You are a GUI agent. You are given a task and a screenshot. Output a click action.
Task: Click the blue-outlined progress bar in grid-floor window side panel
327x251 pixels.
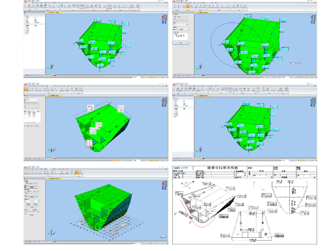(x=32, y=197)
